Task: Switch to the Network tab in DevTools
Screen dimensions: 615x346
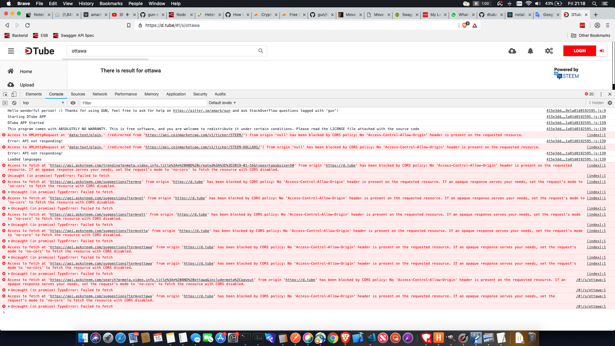Action: point(100,94)
